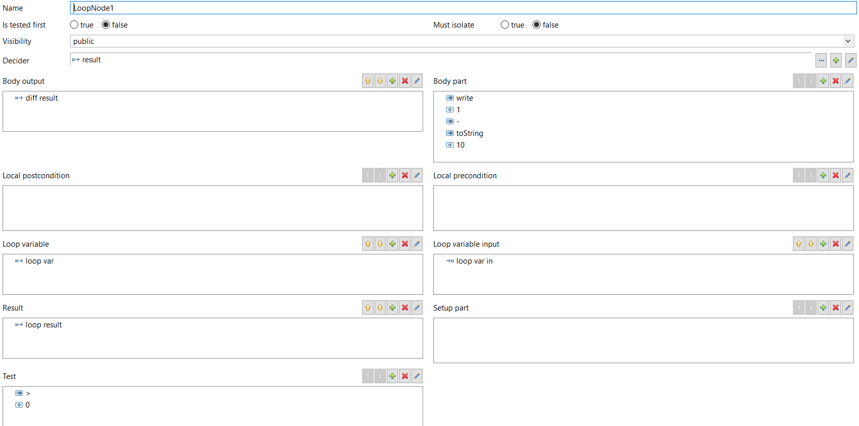Viewport: 859px width, 426px height.
Task: Remove a Local precondition
Action: (x=835, y=175)
